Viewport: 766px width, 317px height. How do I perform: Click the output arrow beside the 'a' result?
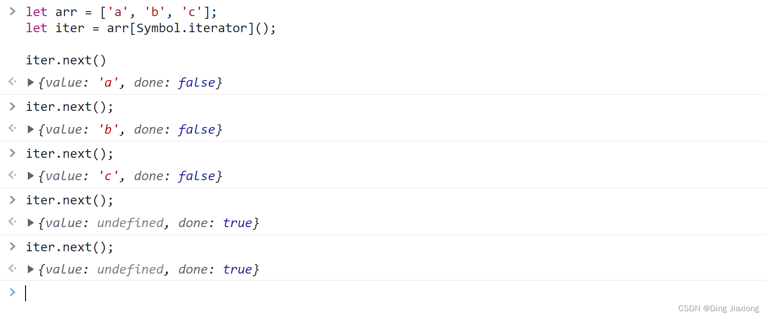click(x=13, y=81)
